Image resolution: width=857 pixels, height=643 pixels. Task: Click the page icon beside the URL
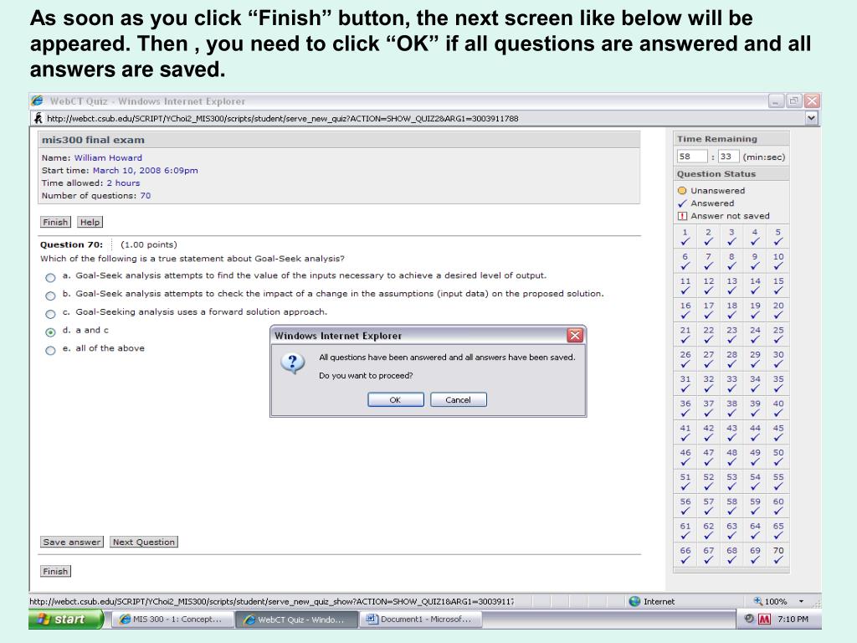38,117
